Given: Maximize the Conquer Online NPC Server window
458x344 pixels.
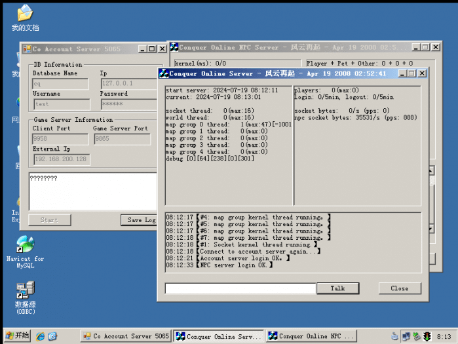Looking at the screenshot, I should (425, 47).
